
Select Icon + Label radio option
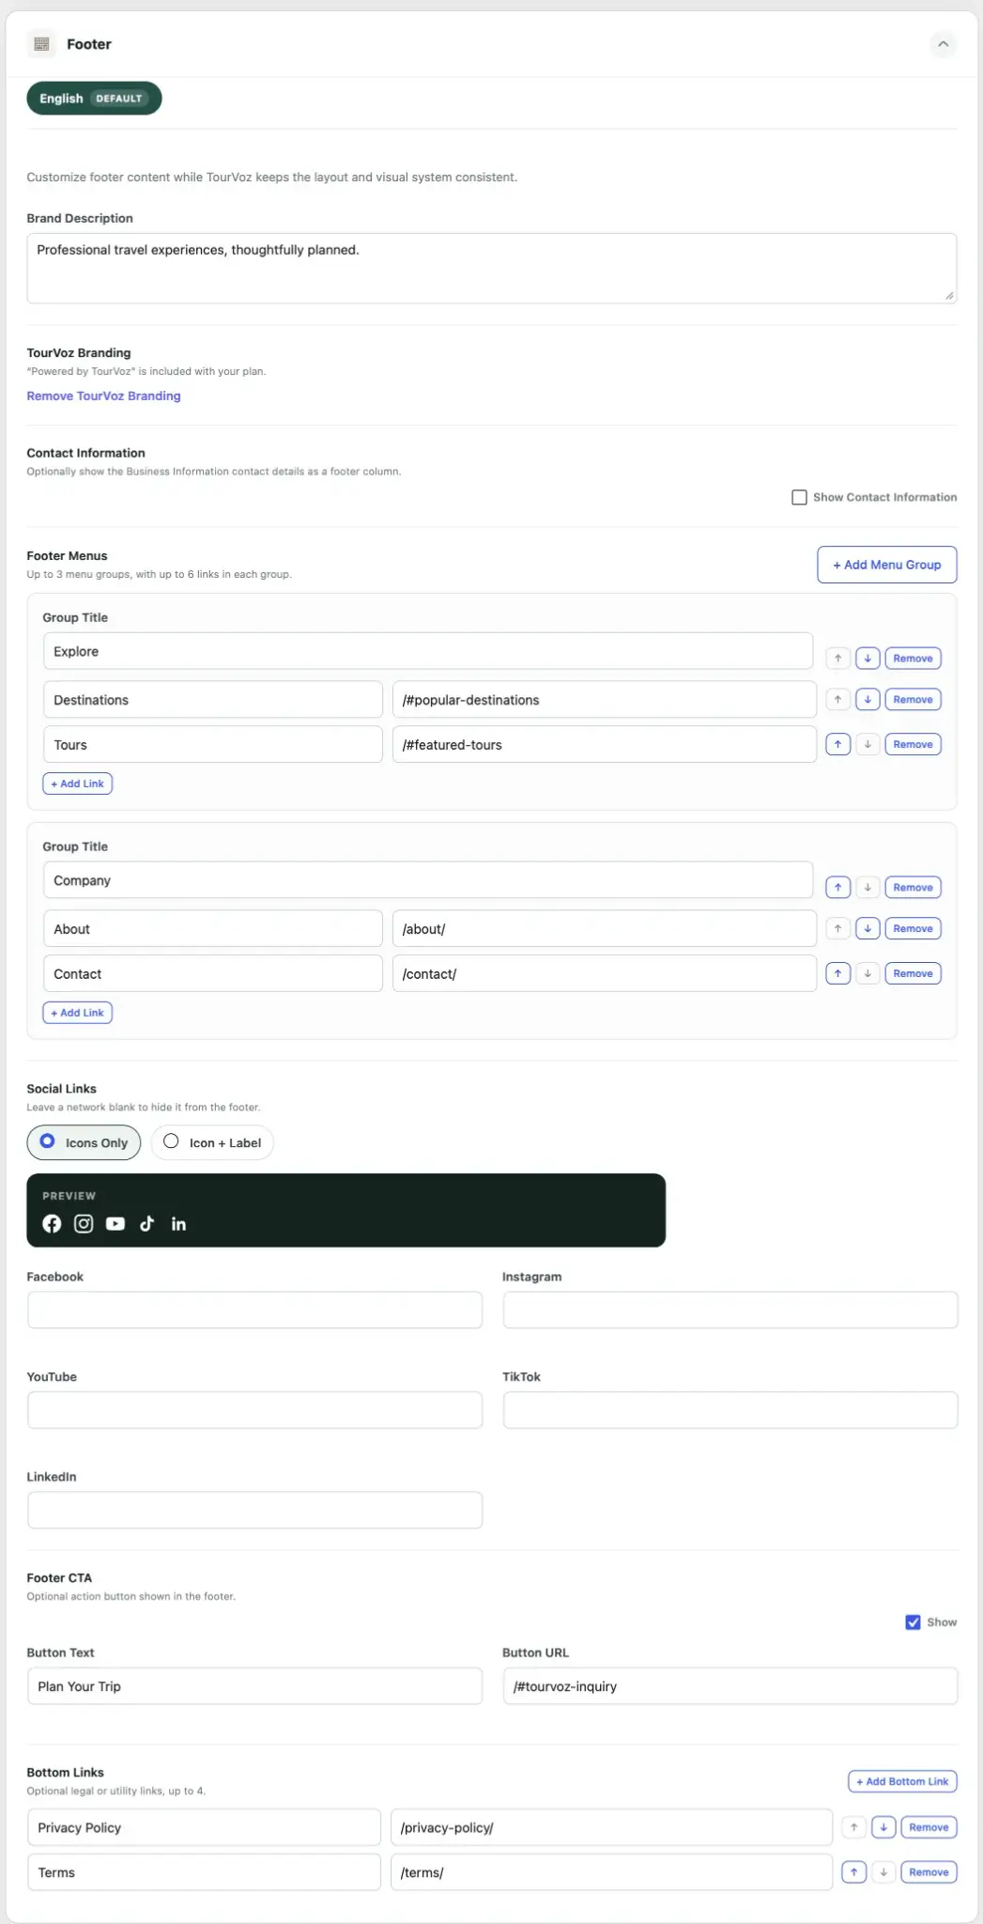[x=212, y=1142]
